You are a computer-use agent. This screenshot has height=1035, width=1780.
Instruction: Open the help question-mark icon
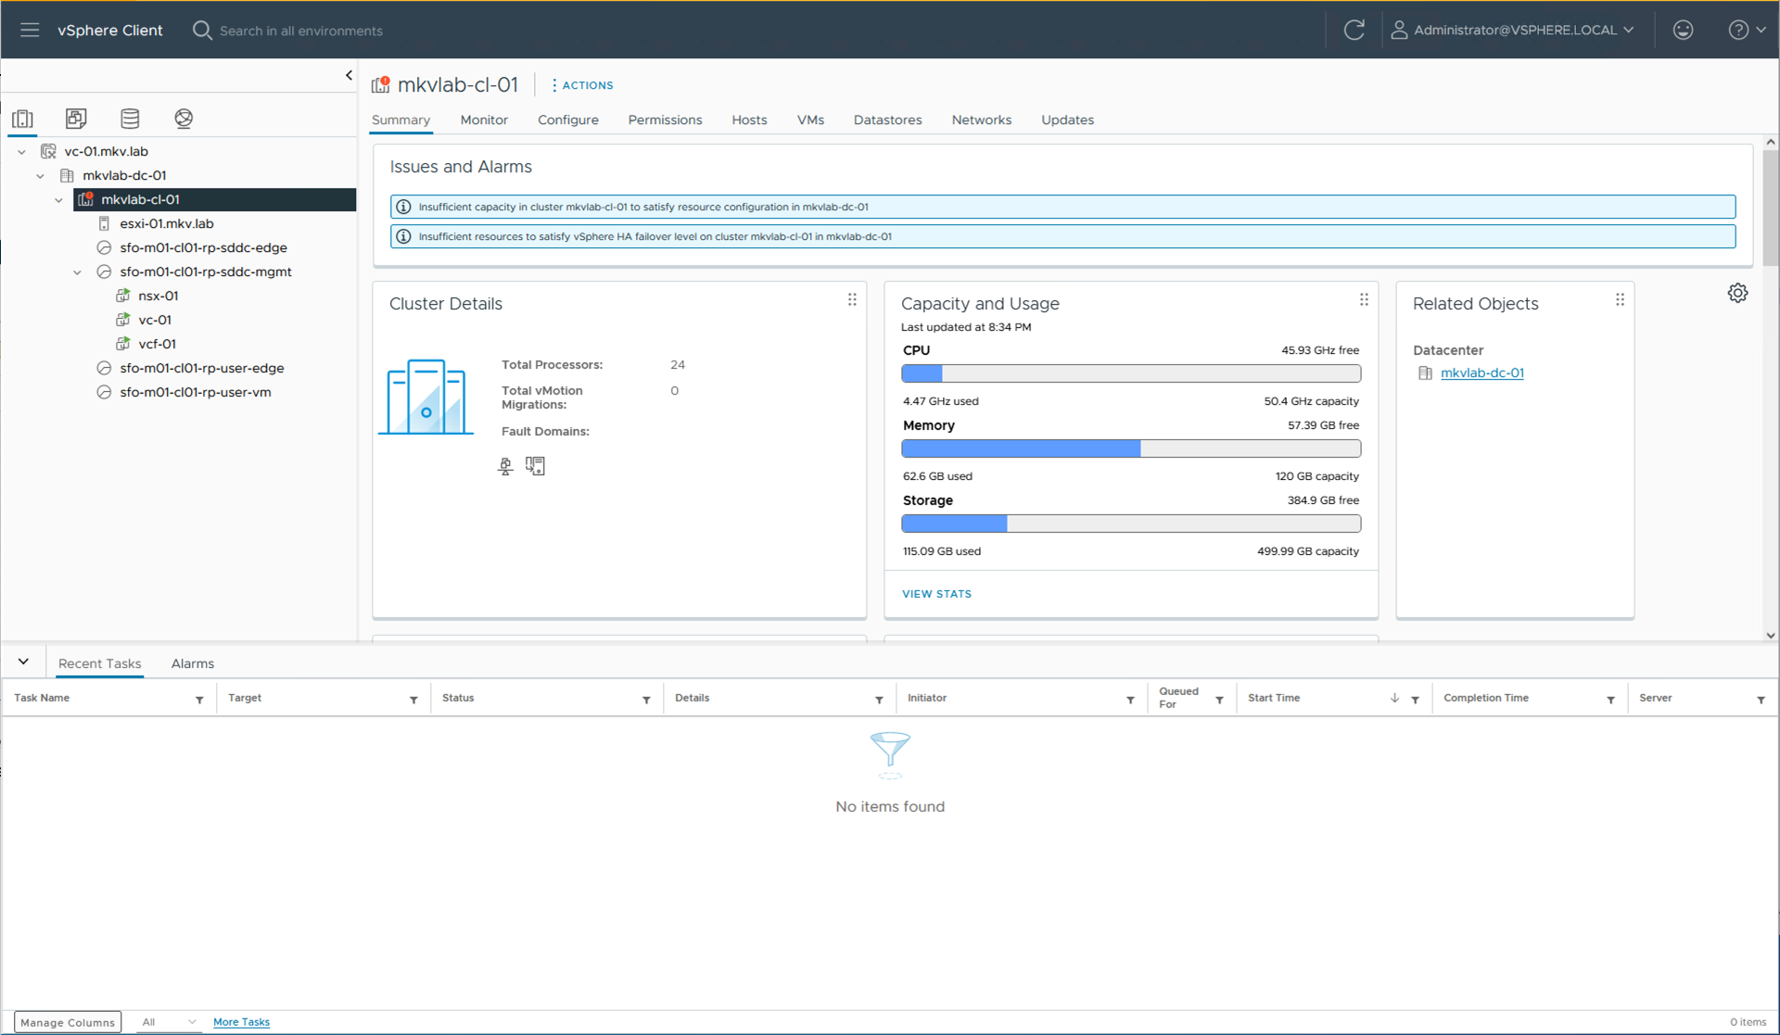pyautogui.click(x=1739, y=29)
